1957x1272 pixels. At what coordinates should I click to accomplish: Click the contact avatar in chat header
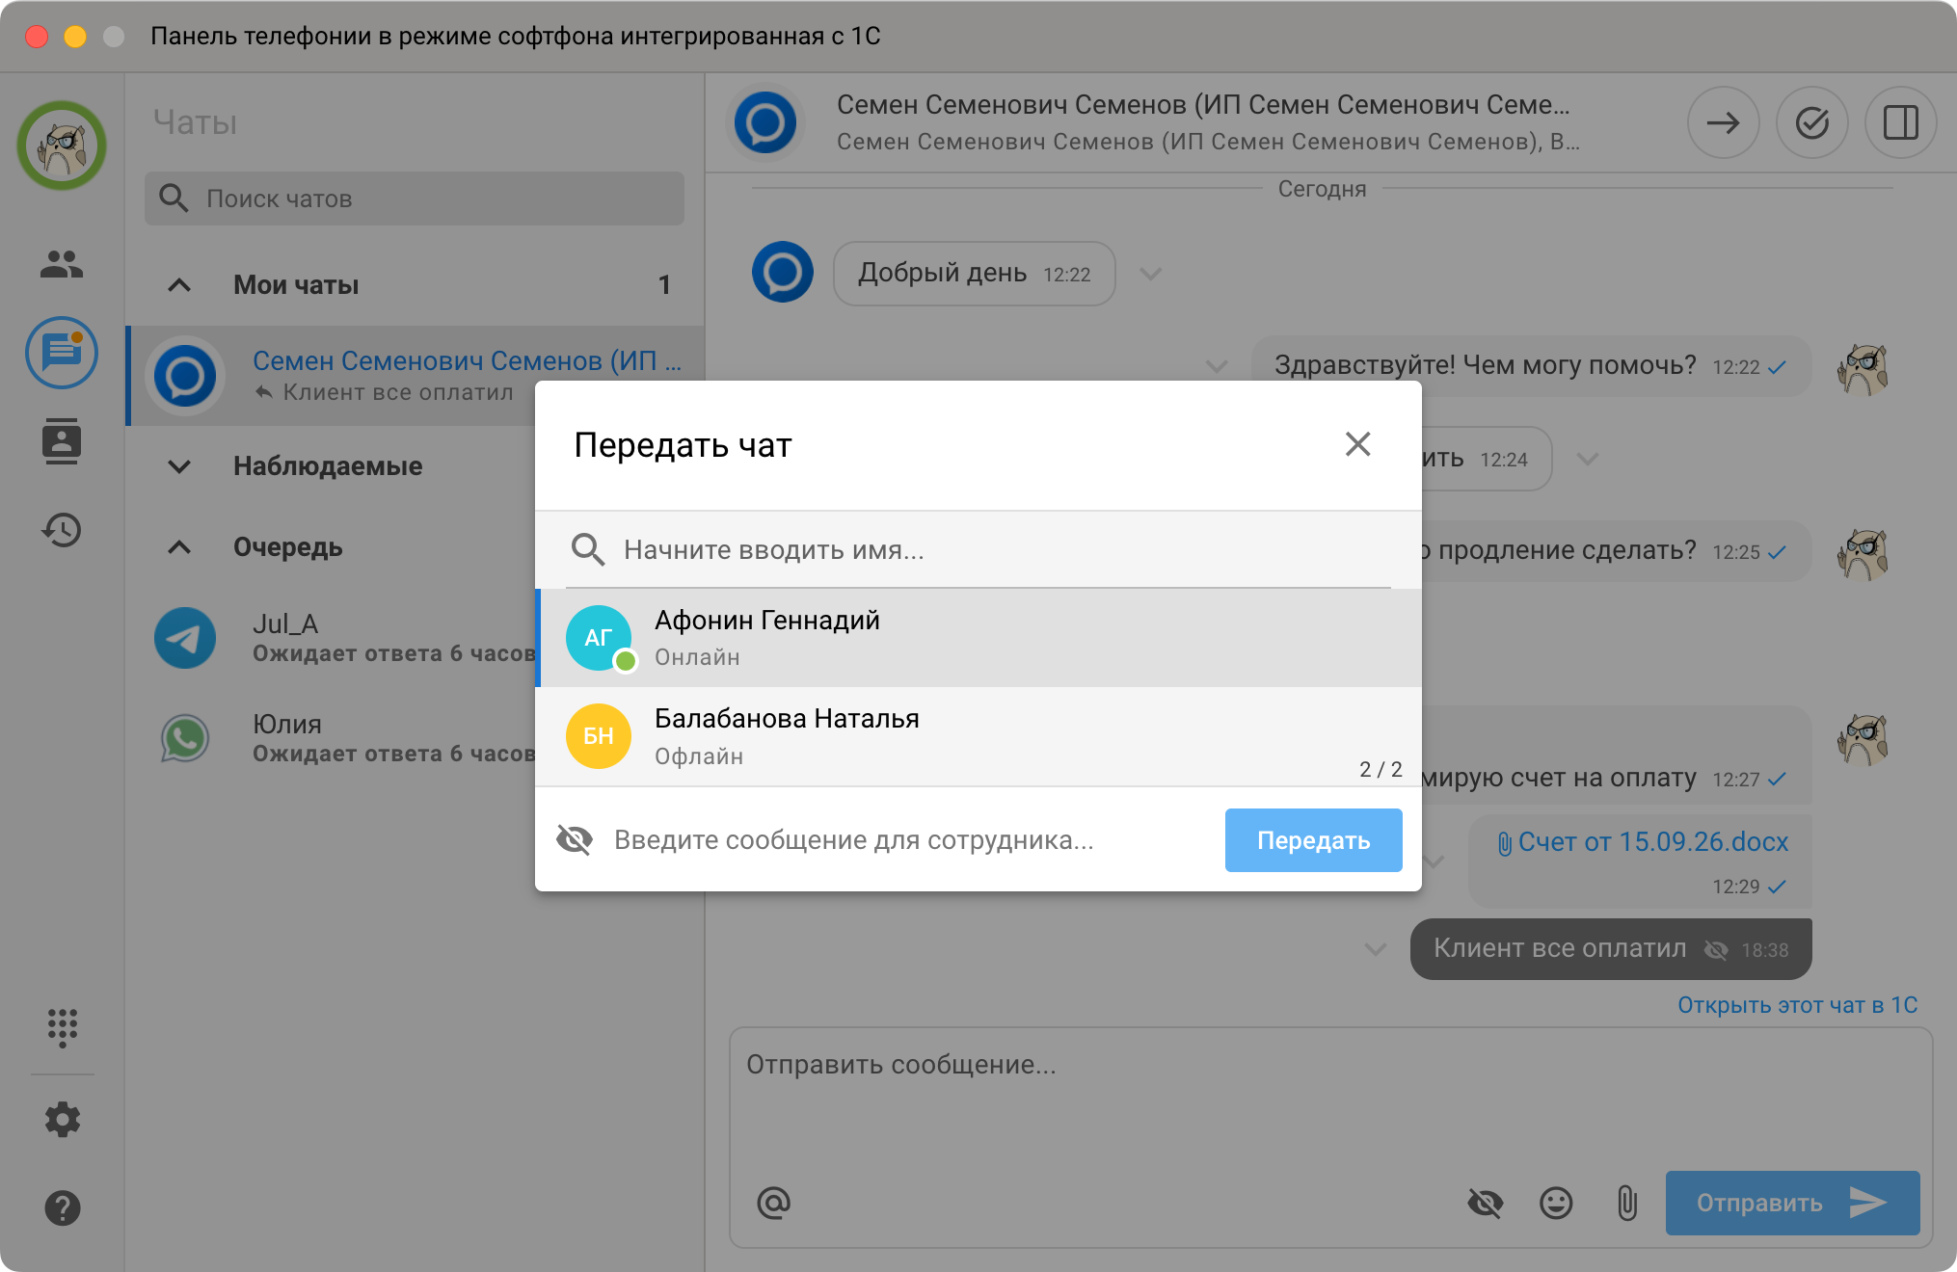coord(765,122)
